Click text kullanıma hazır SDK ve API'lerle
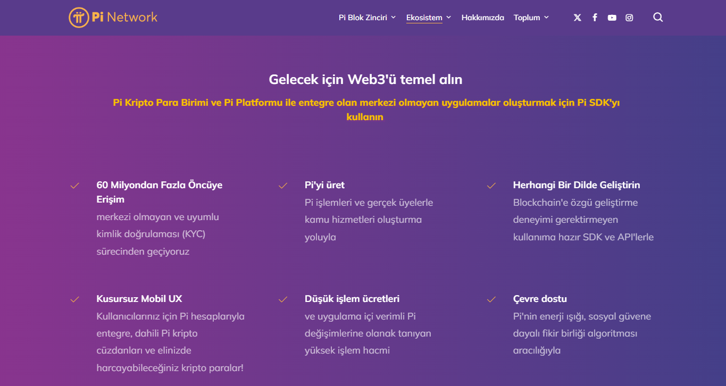726x386 pixels. pos(583,237)
